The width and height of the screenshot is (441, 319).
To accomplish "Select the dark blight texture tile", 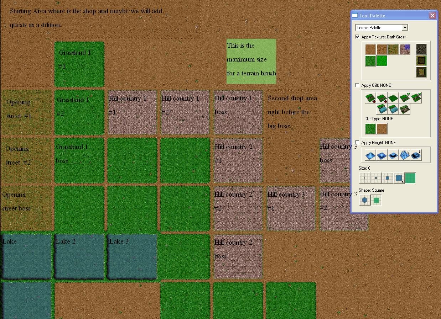I will coord(421,49).
